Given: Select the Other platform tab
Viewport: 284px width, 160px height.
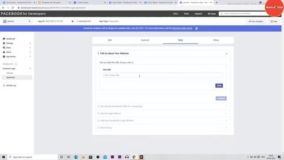Looking at the screenshot, I should [x=216, y=40].
